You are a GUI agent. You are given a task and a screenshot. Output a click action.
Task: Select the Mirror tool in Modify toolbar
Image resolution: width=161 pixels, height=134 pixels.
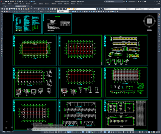pos(159,19)
